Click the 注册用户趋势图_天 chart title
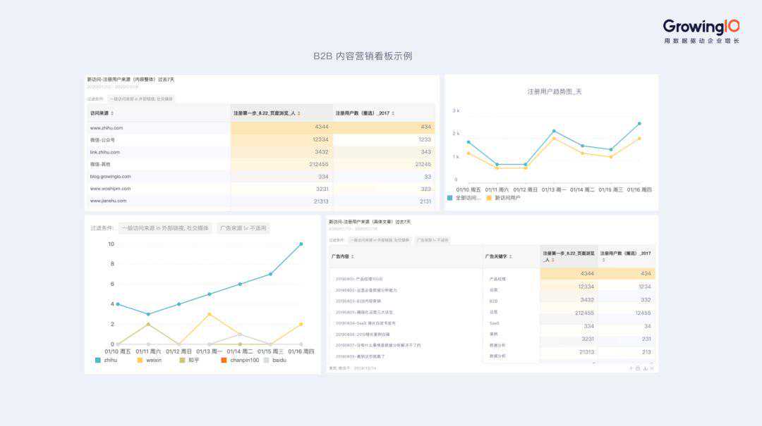 point(555,92)
